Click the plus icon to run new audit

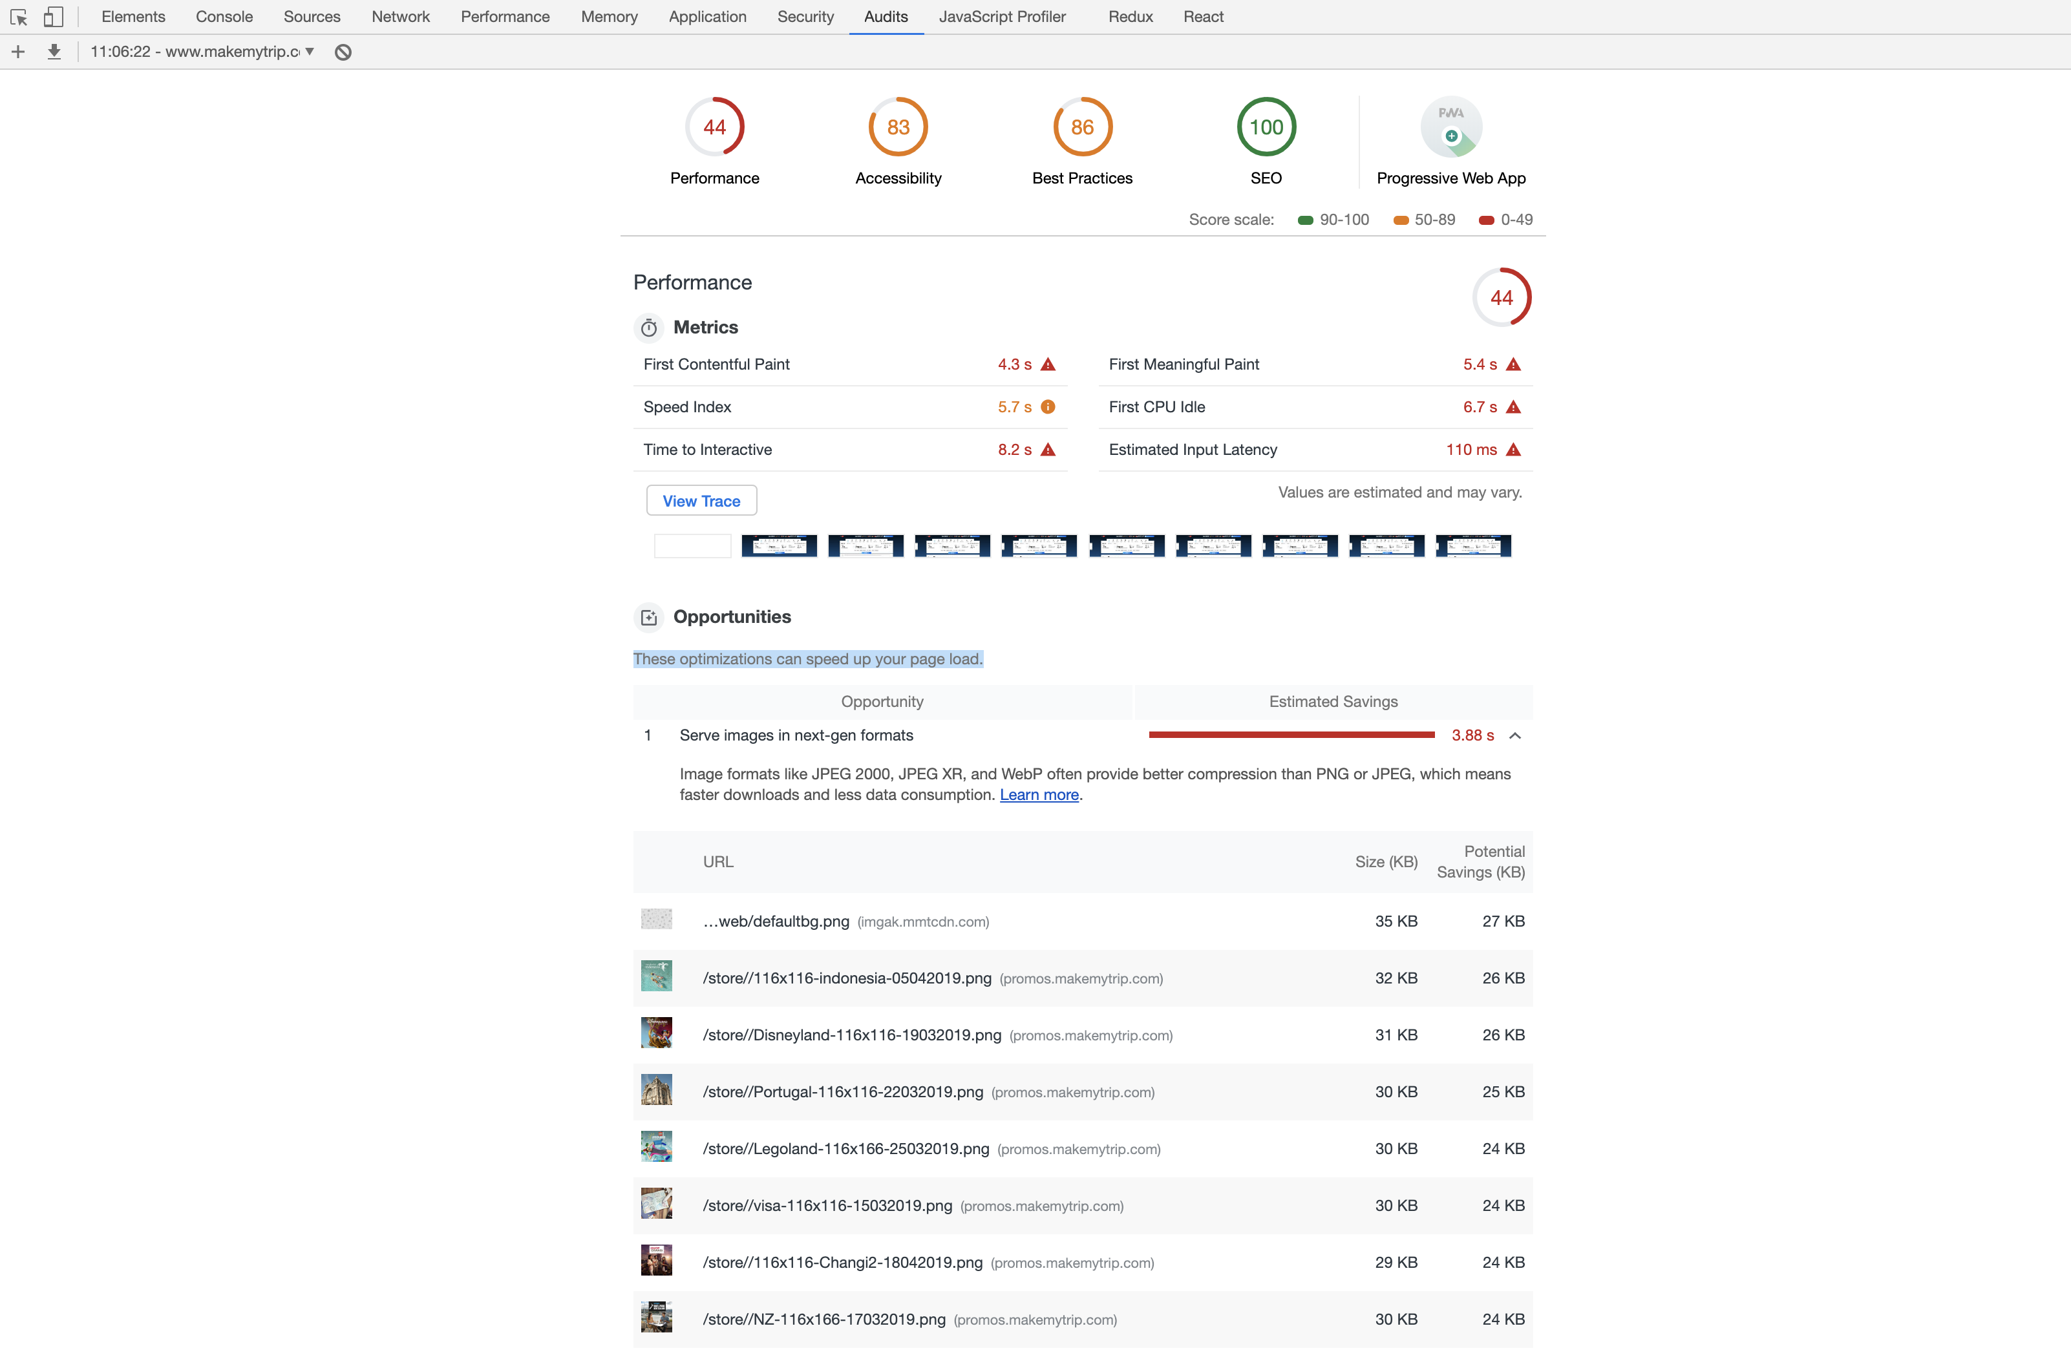coord(17,51)
